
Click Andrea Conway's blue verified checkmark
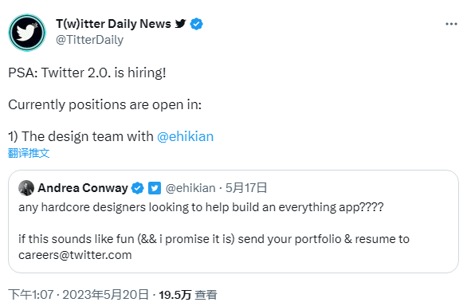[x=138, y=188]
